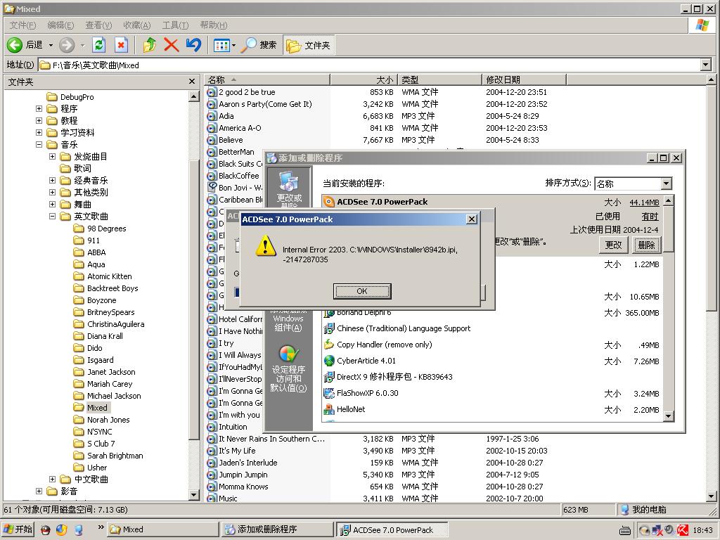Viewport: 720px width, 540px height.
Task: Click the 44.14MB size link for ACDSee
Action: pyautogui.click(x=644, y=202)
